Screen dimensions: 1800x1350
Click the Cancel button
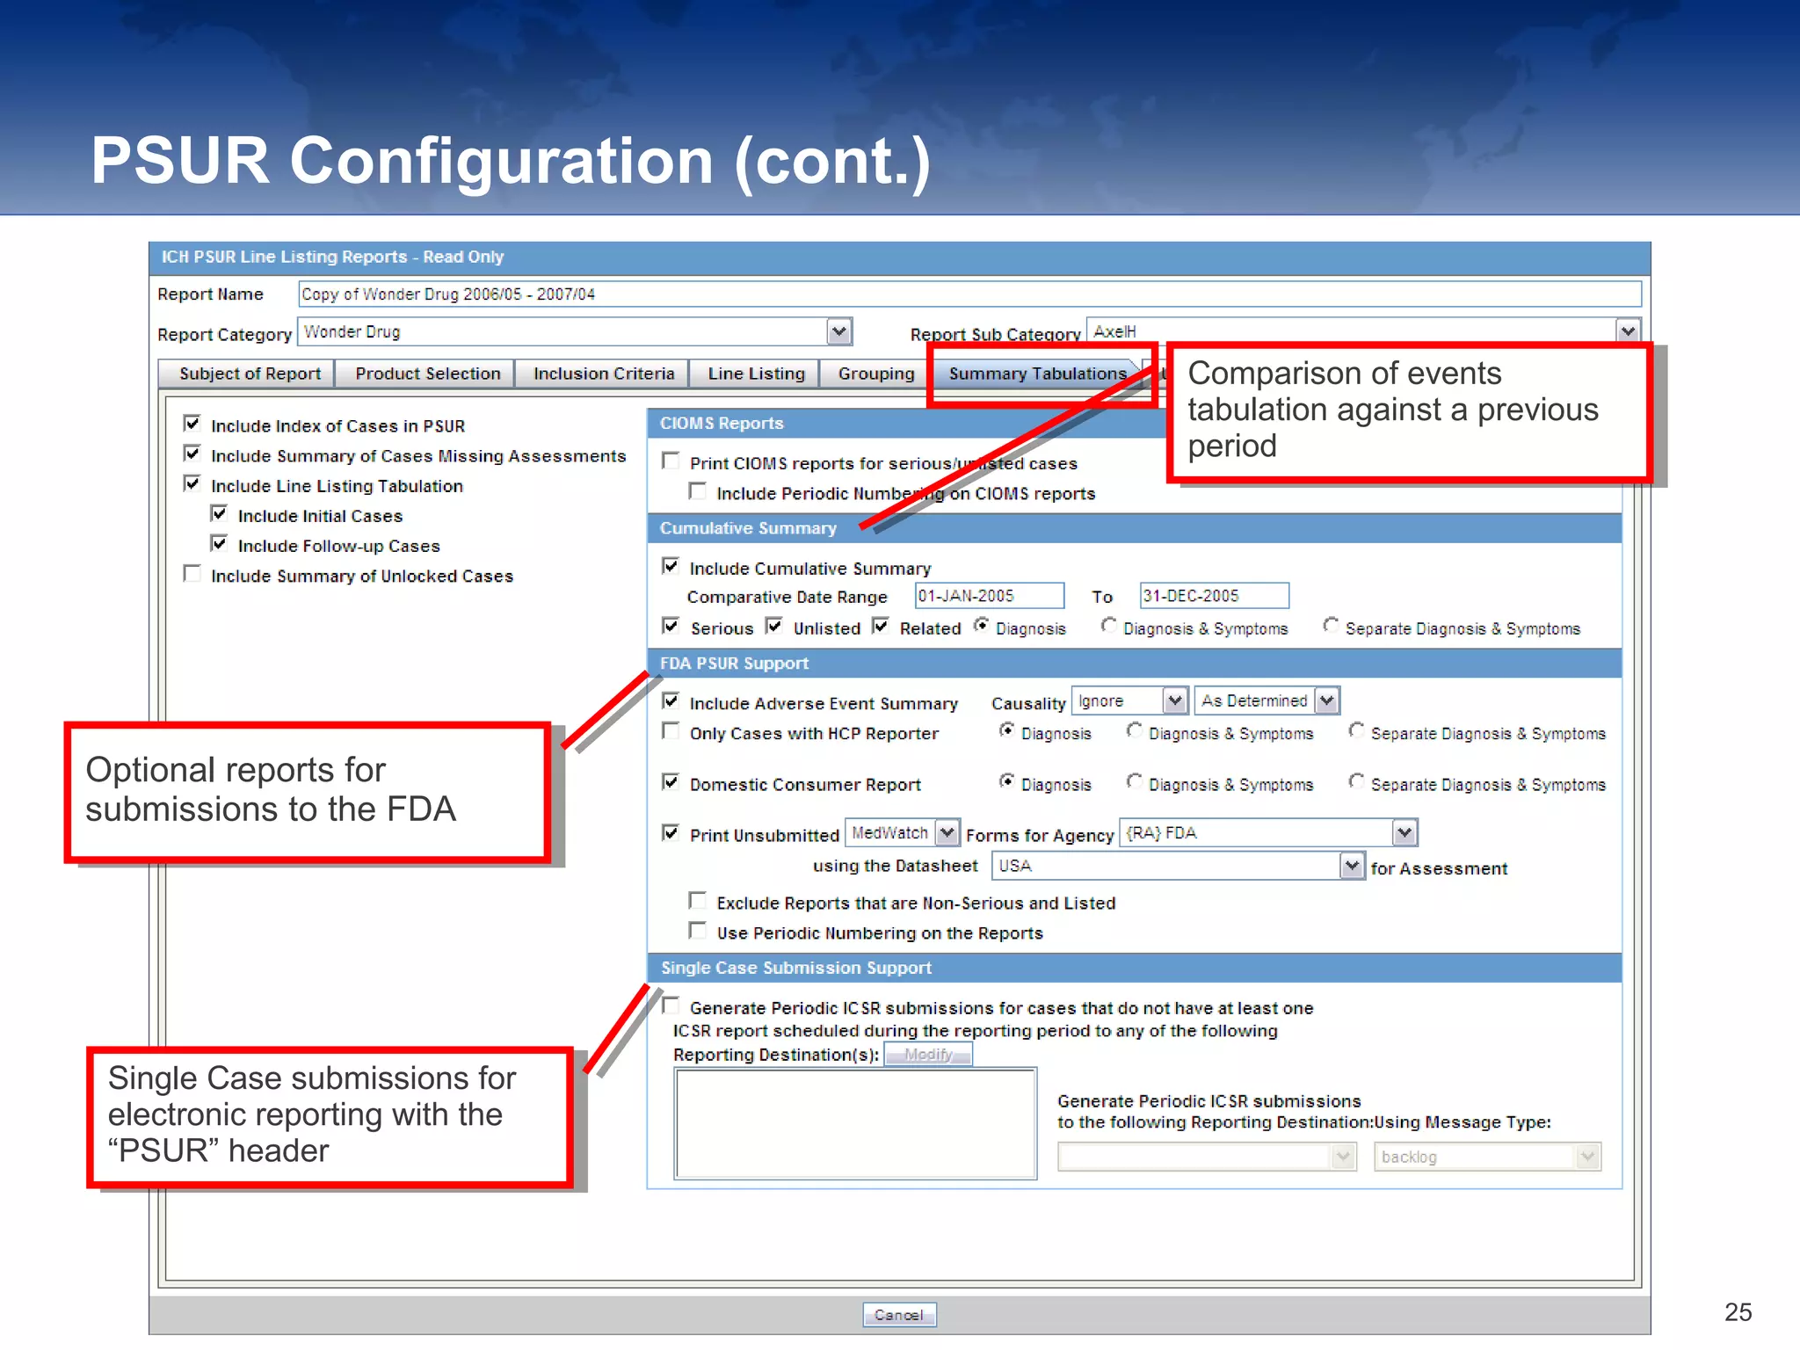pyautogui.click(x=898, y=1315)
